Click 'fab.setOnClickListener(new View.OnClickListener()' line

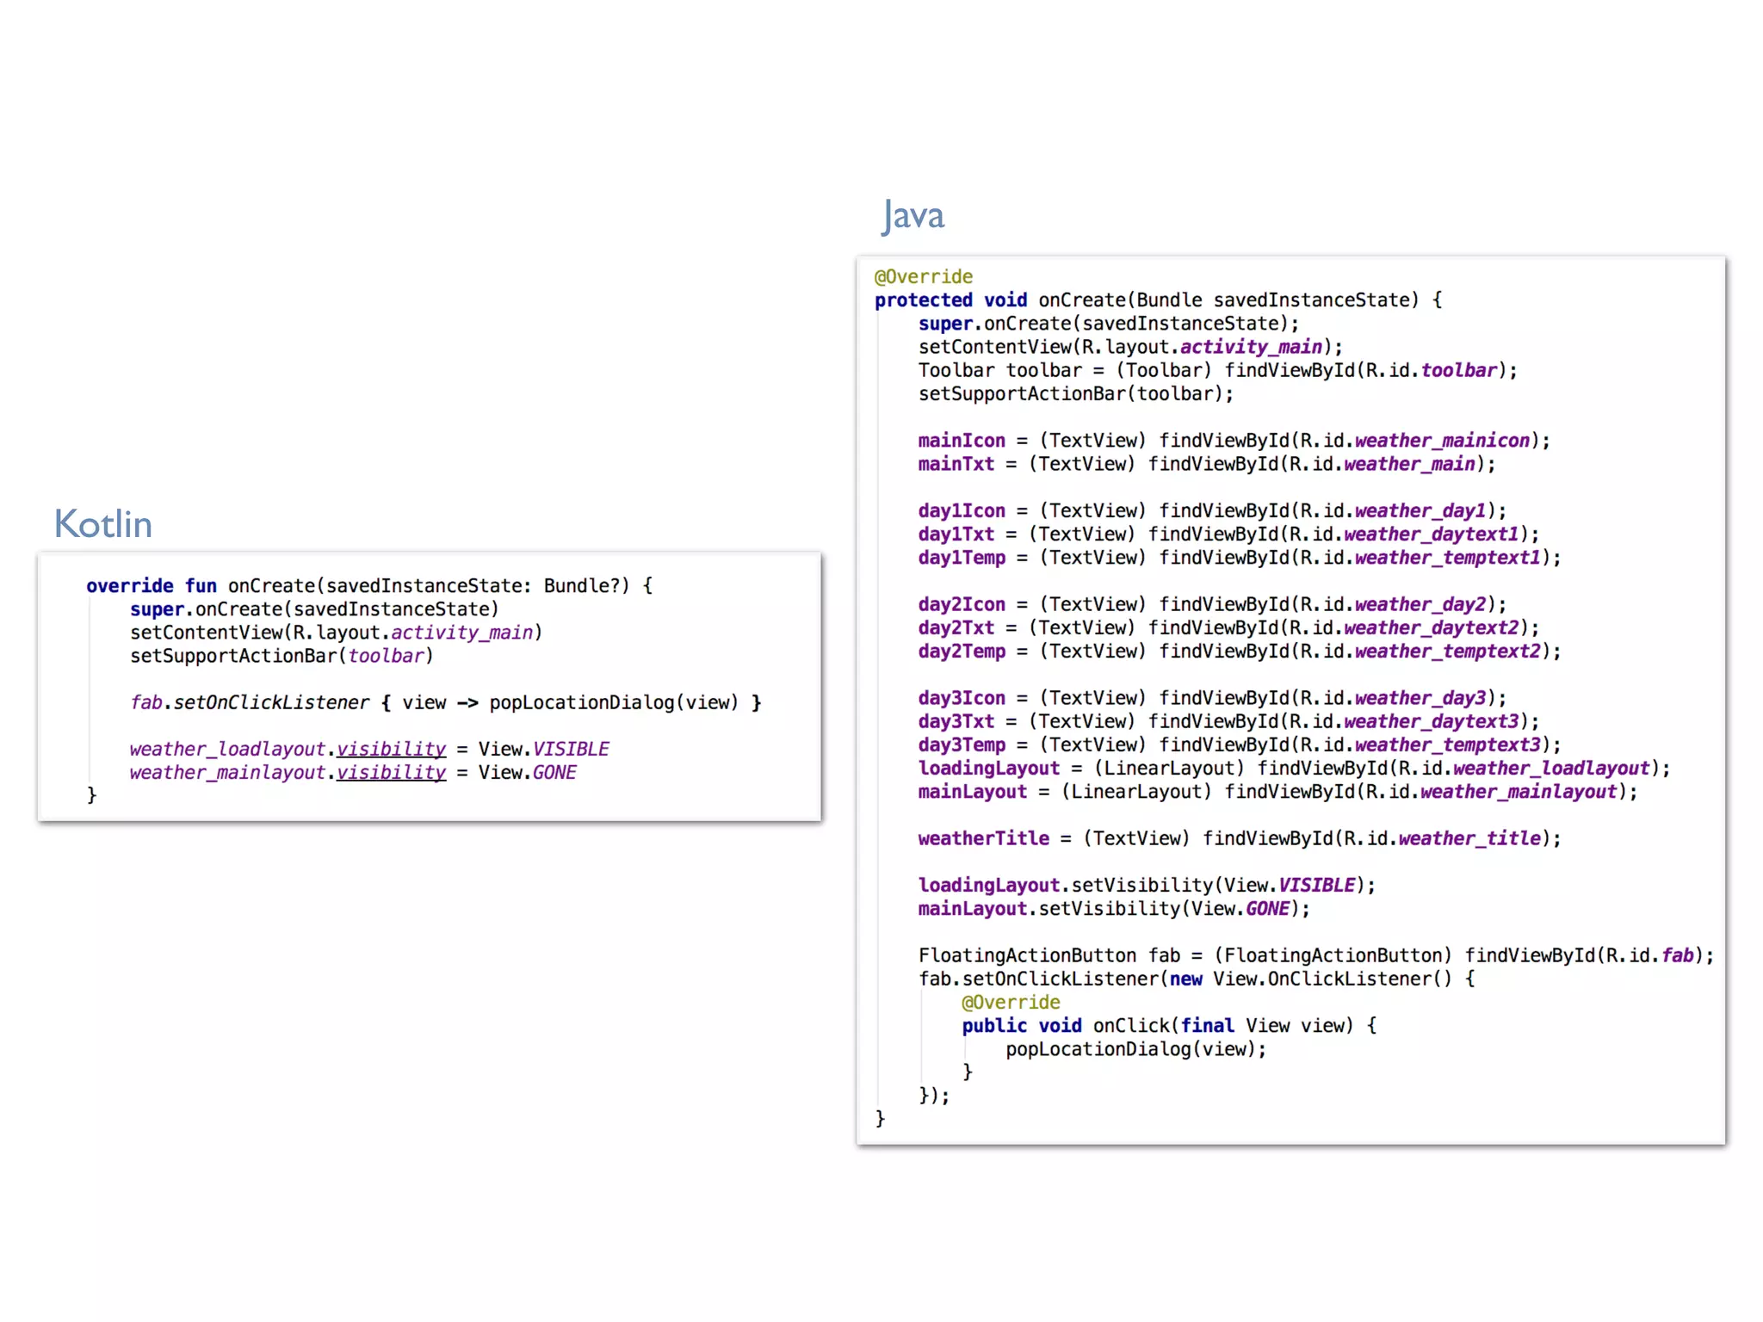(1197, 979)
